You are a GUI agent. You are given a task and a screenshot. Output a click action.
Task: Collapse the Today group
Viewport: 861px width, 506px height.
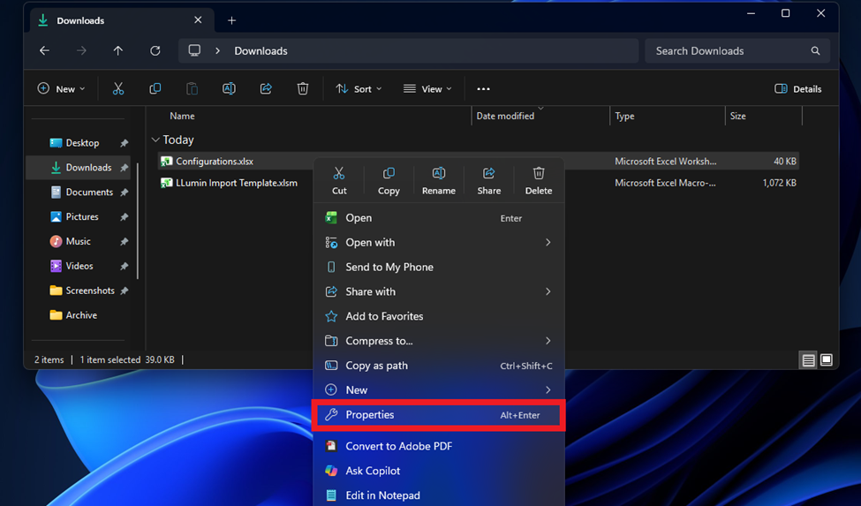(x=156, y=140)
